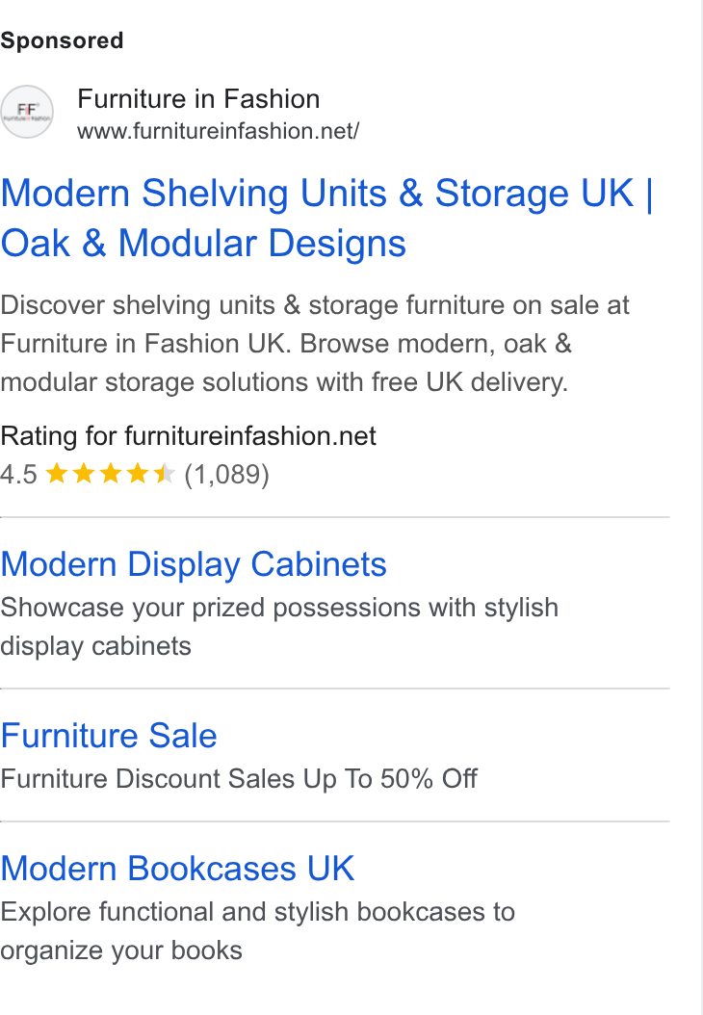Image resolution: width=703 pixels, height=1015 pixels.
Task: Click the Furniture in Fashion round logo
Action: [x=27, y=112]
